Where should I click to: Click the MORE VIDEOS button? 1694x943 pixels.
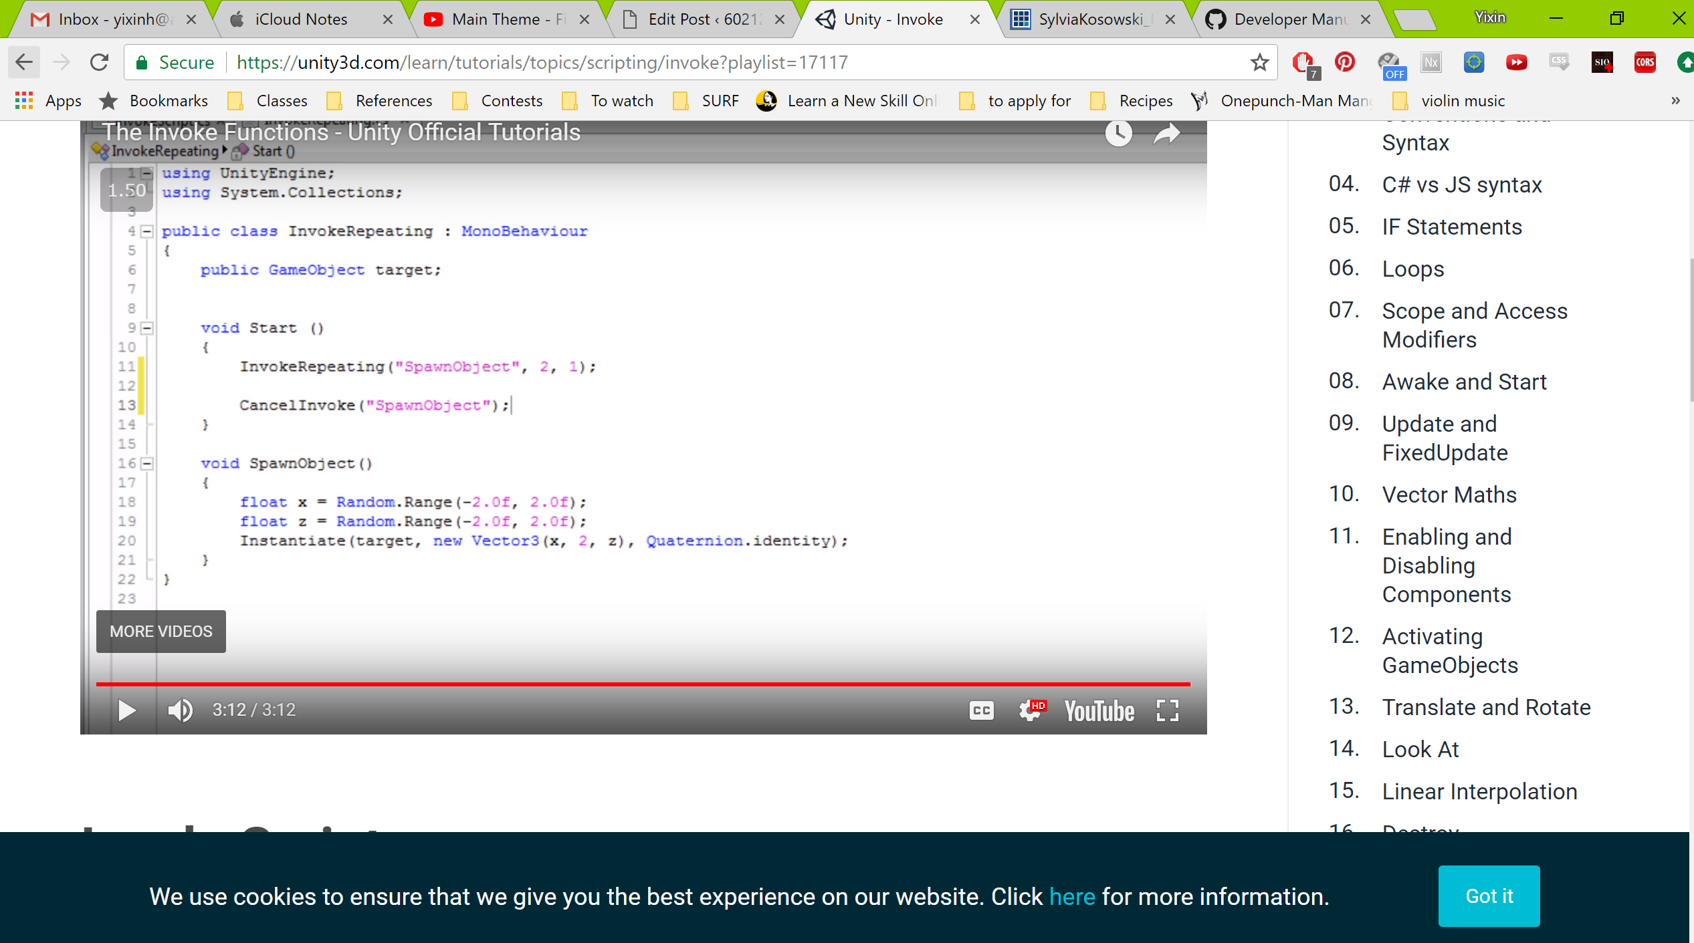[161, 631]
